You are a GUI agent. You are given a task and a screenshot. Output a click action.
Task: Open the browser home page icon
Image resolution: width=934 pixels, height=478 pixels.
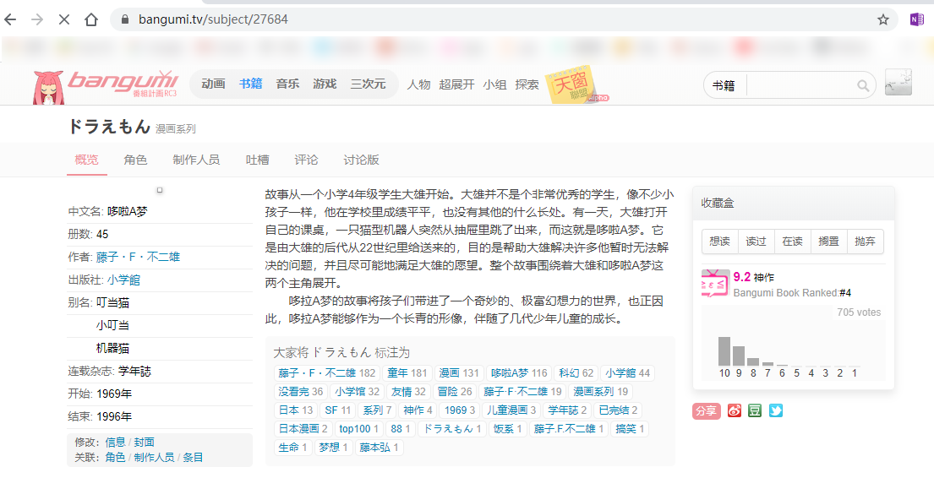pyautogui.click(x=90, y=19)
